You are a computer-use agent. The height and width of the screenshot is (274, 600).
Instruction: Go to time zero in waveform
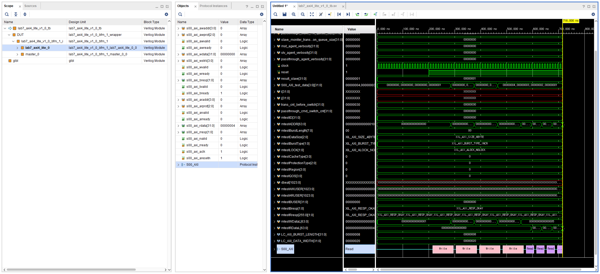click(x=339, y=14)
